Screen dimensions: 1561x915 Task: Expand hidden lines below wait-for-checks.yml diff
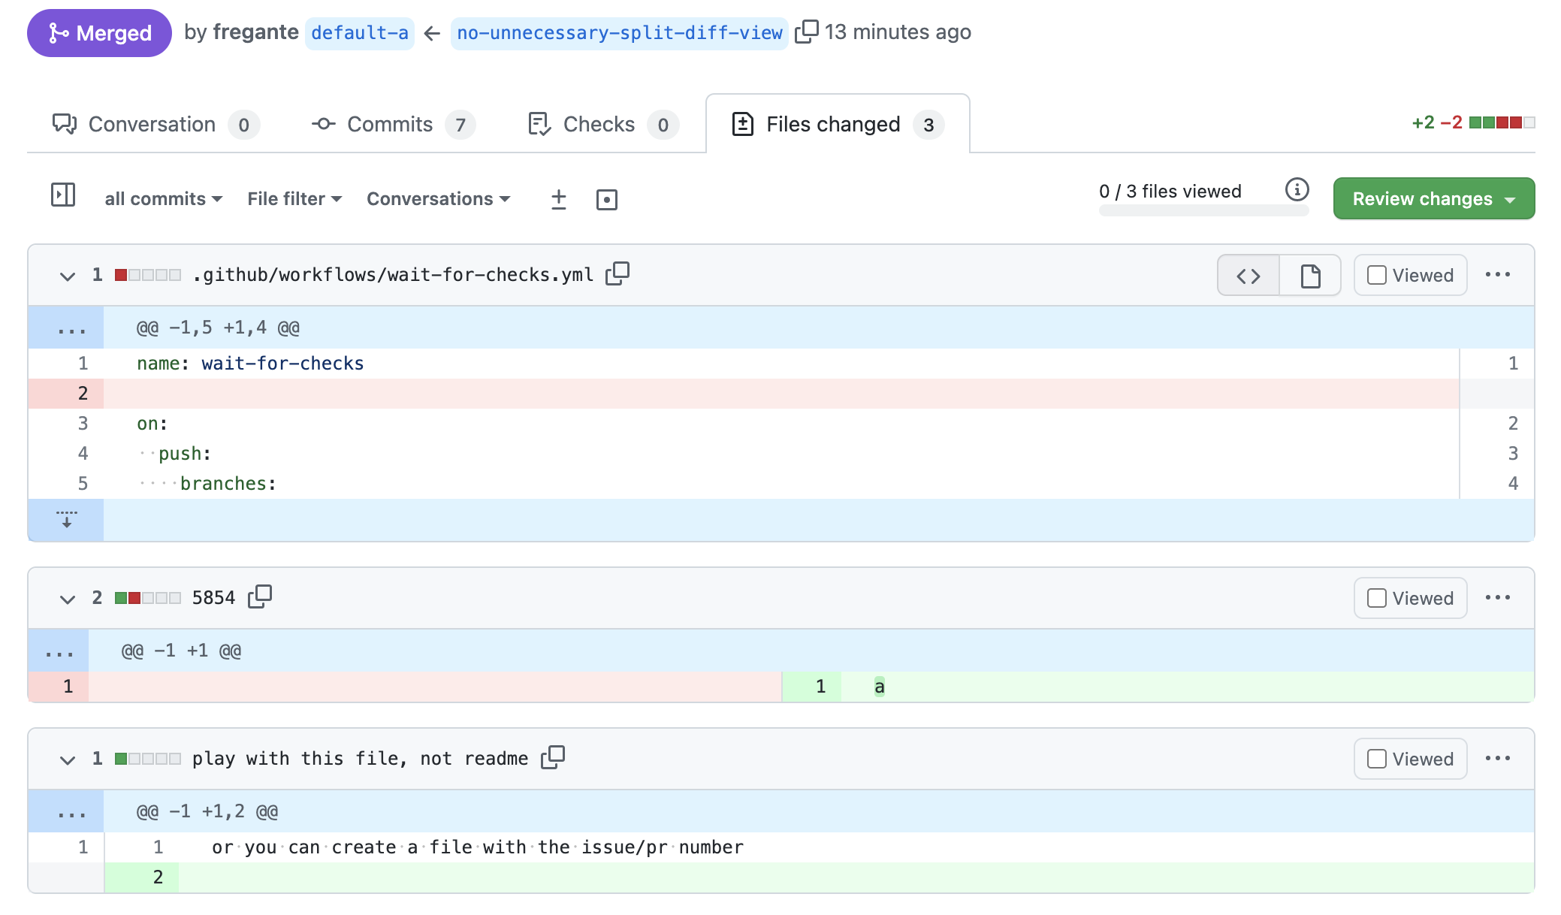coord(67,518)
